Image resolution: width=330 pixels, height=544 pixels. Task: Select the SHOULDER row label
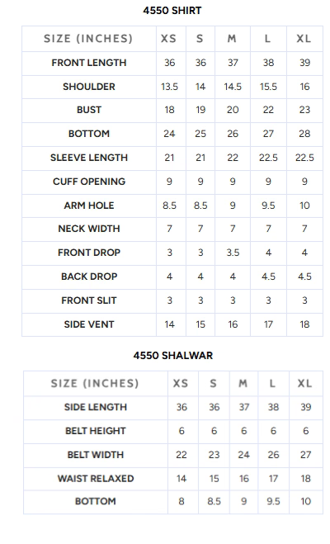[x=89, y=87]
